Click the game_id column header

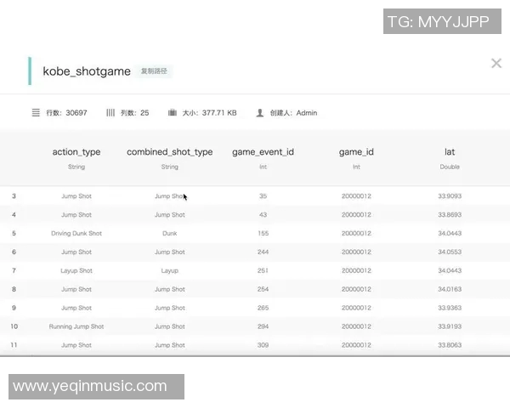point(356,152)
